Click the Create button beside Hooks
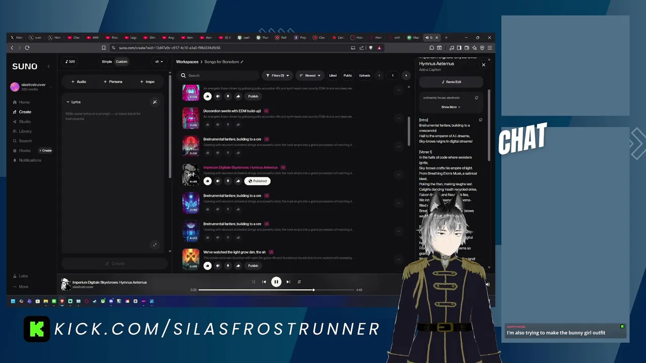Screen dimensions: 646x363 click(45, 150)
